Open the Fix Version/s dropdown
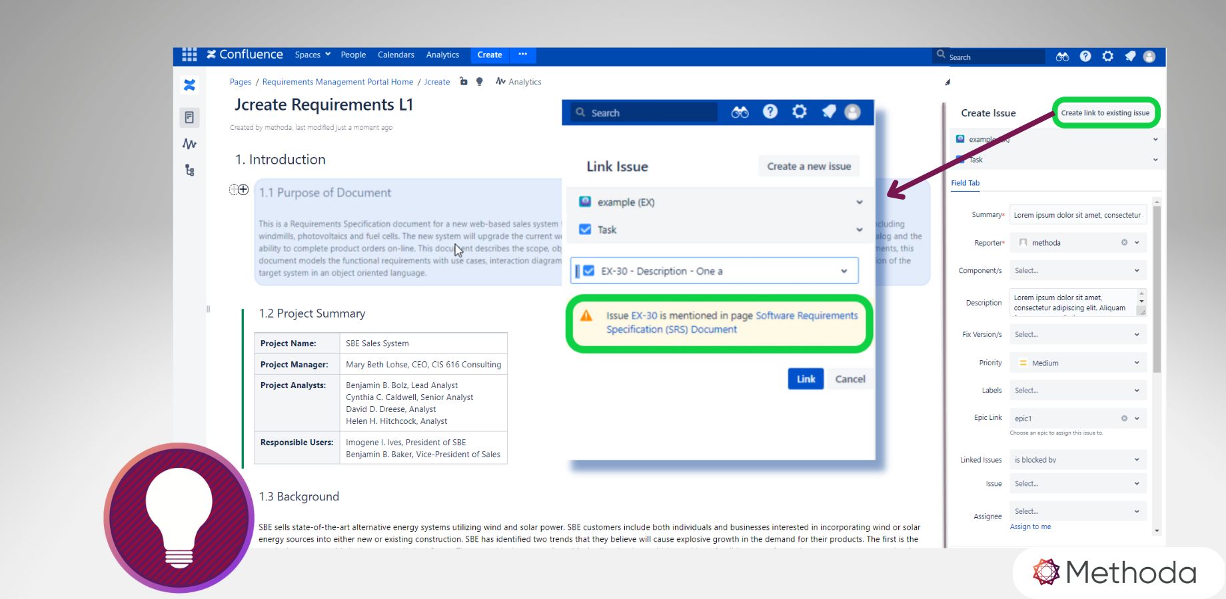Viewport: 1226px width, 599px height. point(1078,335)
